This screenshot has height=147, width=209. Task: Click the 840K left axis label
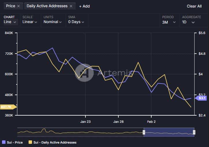point(9,33)
